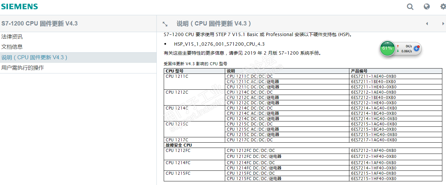Click product number 6ES7214-1HF40-0XB0

pos(374,168)
